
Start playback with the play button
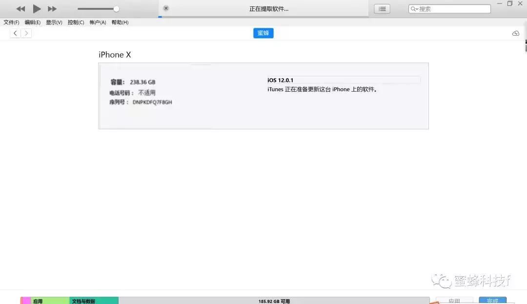click(x=37, y=9)
